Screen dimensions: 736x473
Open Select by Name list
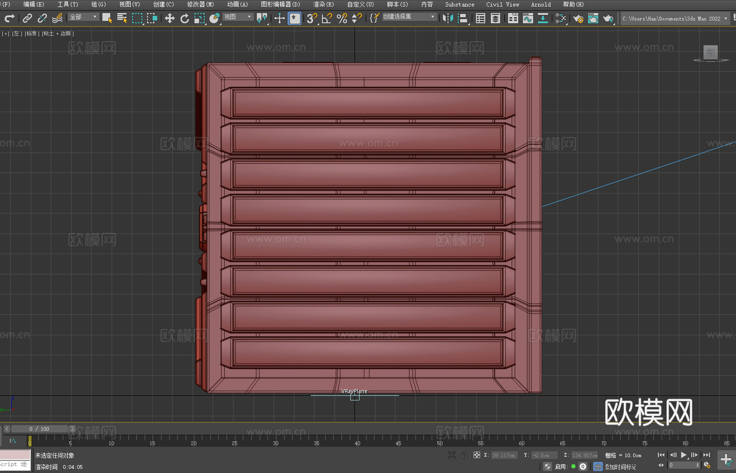click(122, 18)
